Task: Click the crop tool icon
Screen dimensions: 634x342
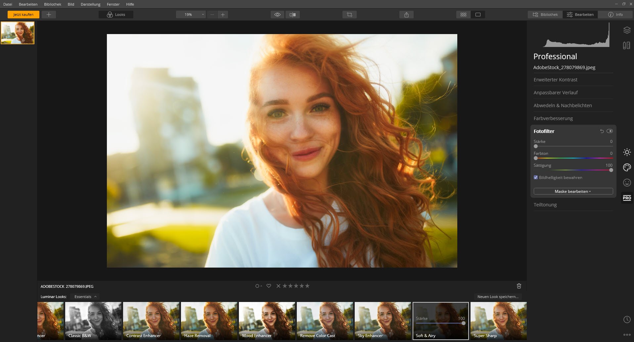Action: (349, 15)
